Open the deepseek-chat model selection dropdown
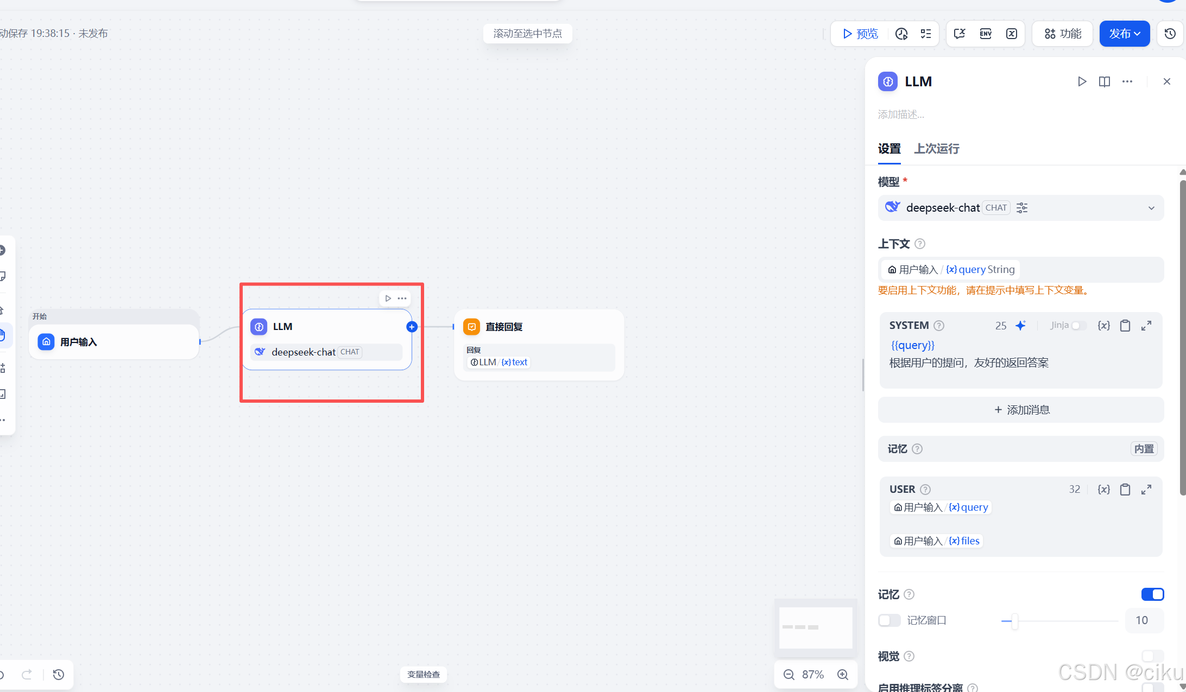Screen dimensions: 1186x692 pos(1151,208)
